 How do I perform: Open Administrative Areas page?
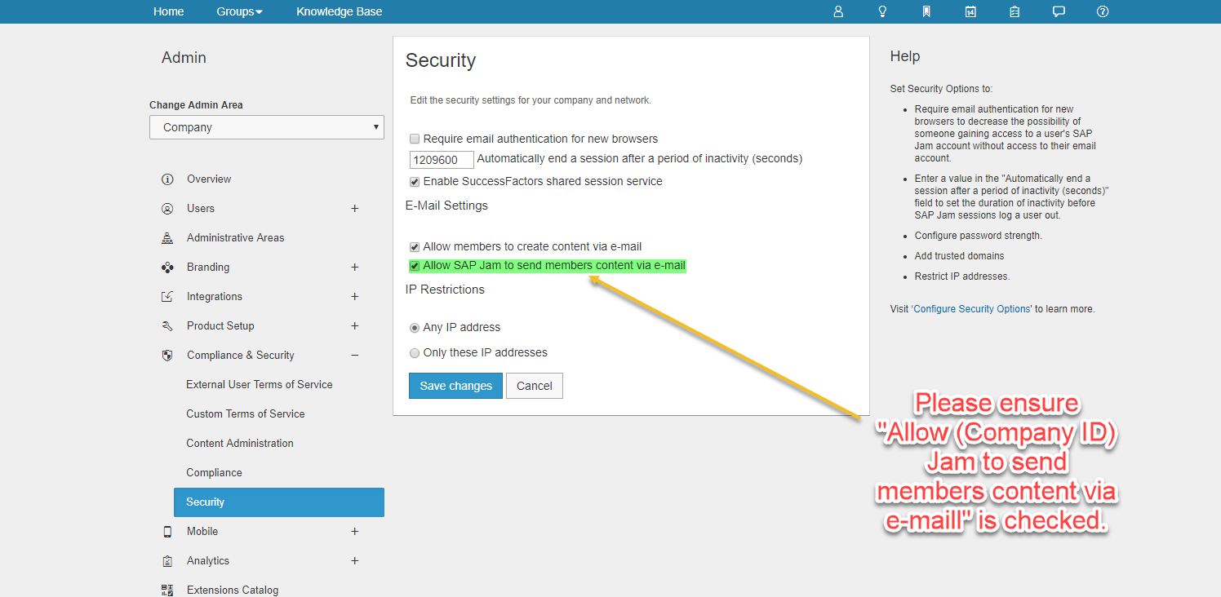(x=236, y=238)
